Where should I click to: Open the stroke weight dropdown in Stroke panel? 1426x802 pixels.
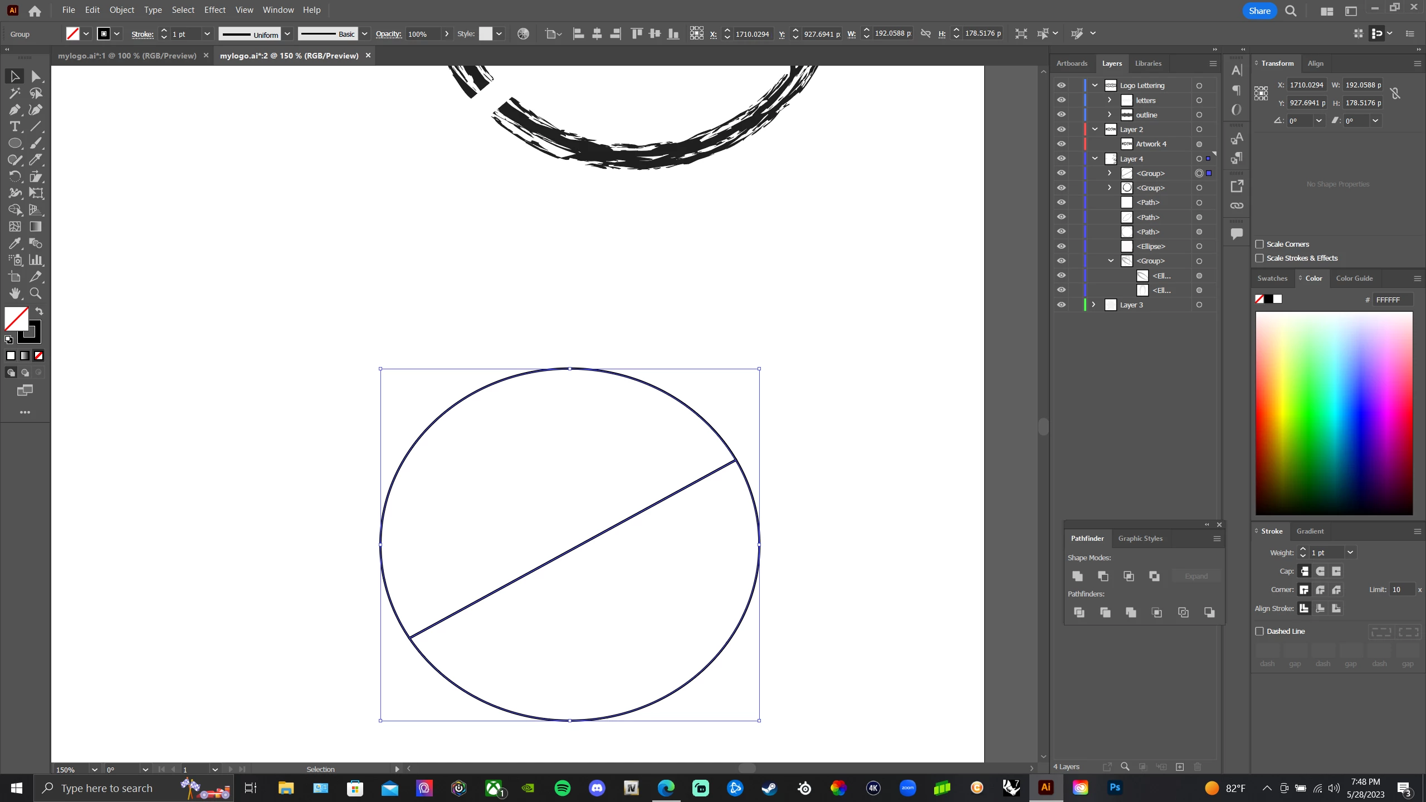click(1350, 552)
